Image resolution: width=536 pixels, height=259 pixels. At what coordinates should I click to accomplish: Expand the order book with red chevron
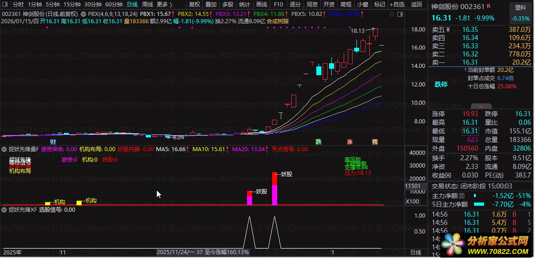click(481, 106)
